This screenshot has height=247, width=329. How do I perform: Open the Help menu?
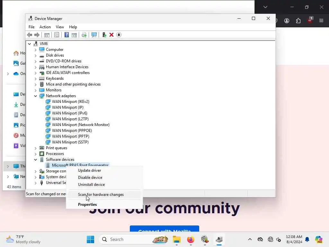click(73, 27)
